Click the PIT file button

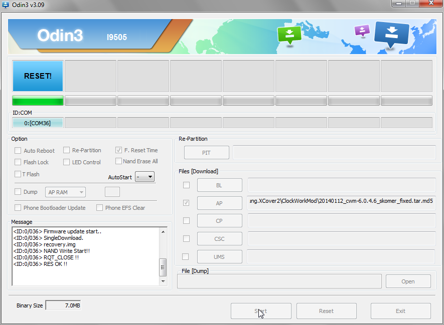point(206,153)
